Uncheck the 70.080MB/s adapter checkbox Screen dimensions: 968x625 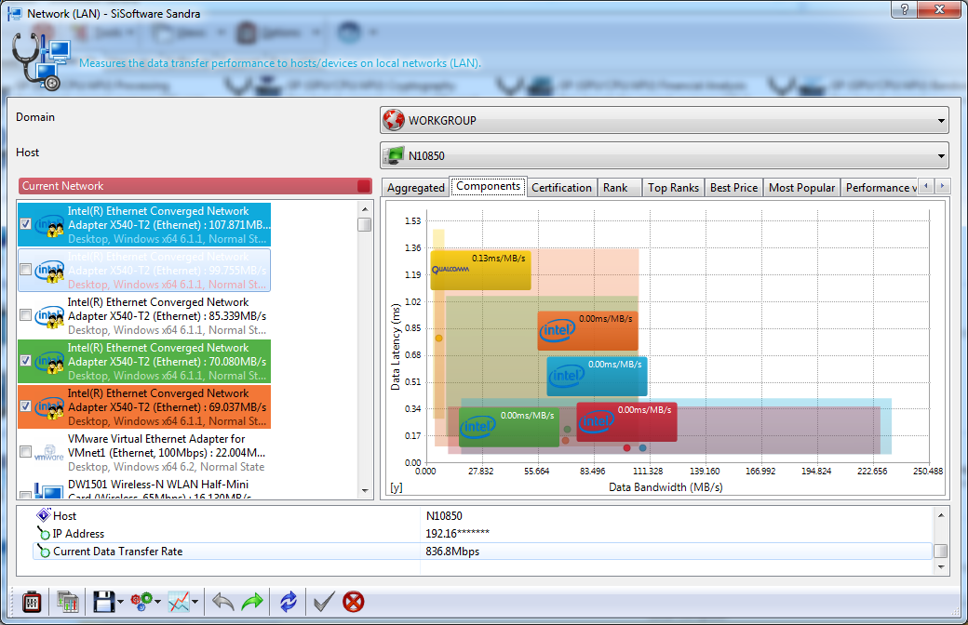[26, 361]
